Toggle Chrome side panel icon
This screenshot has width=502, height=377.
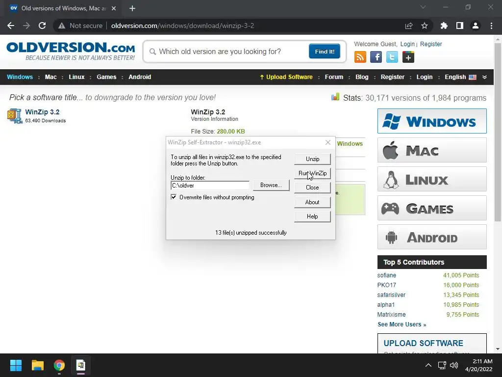[x=460, y=26]
